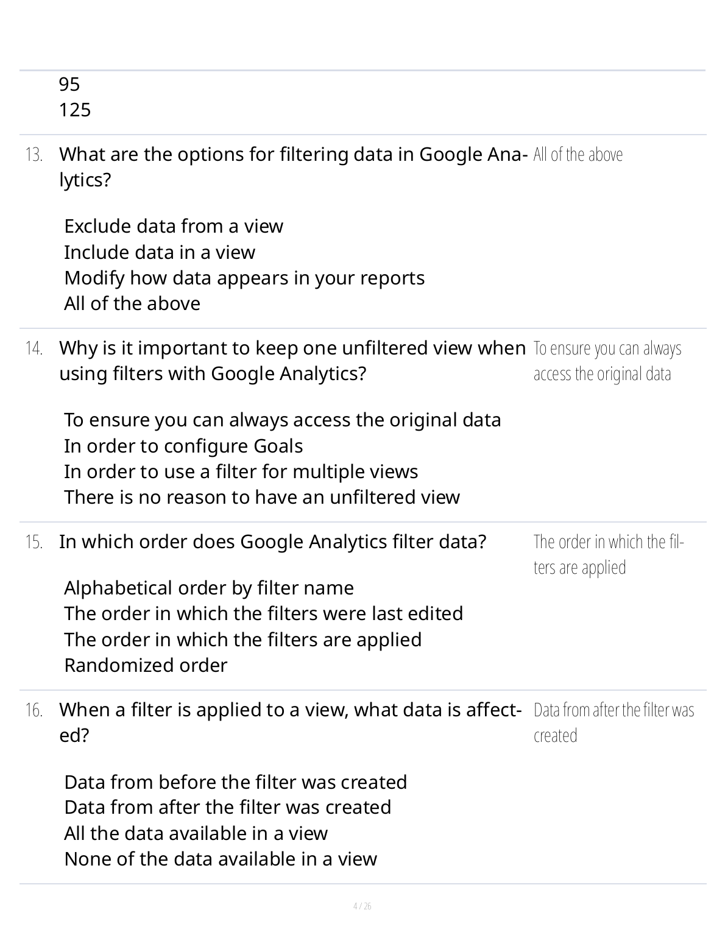Click the page number indicator "4 / 26"
This screenshot has width=725, height=938.
click(x=362, y=906)
